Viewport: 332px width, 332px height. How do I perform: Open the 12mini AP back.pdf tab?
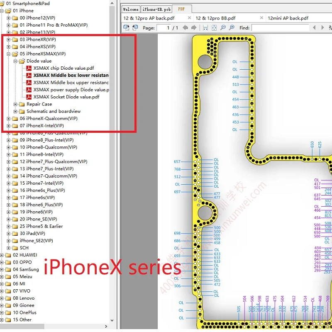[x=288, y=18]
